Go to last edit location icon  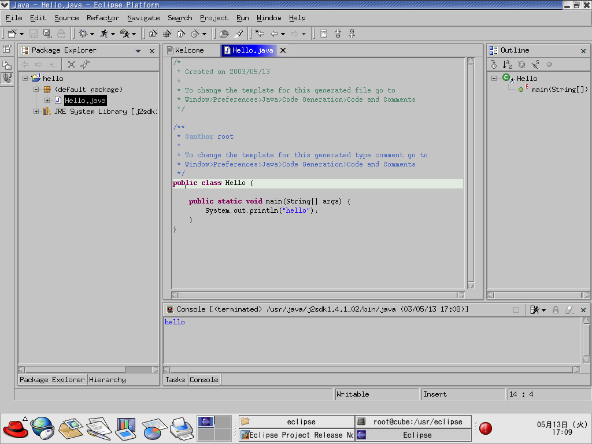point(260,34)
